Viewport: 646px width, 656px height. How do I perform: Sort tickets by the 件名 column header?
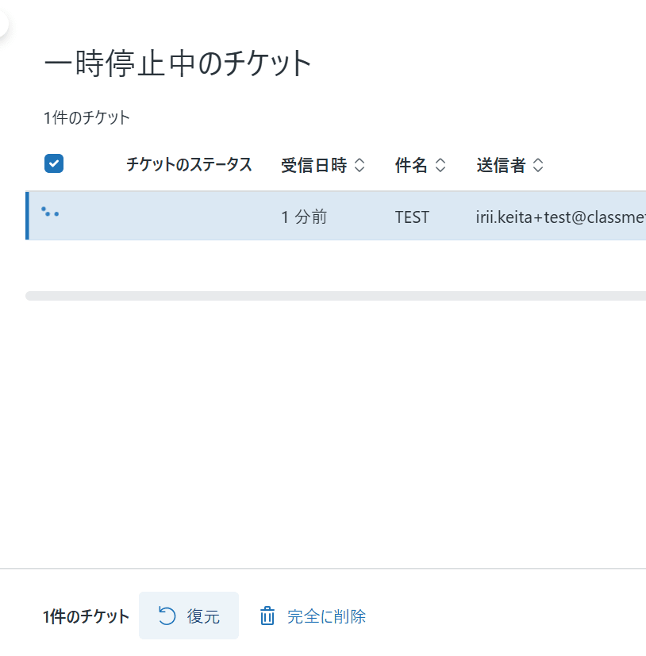[410, 165]
